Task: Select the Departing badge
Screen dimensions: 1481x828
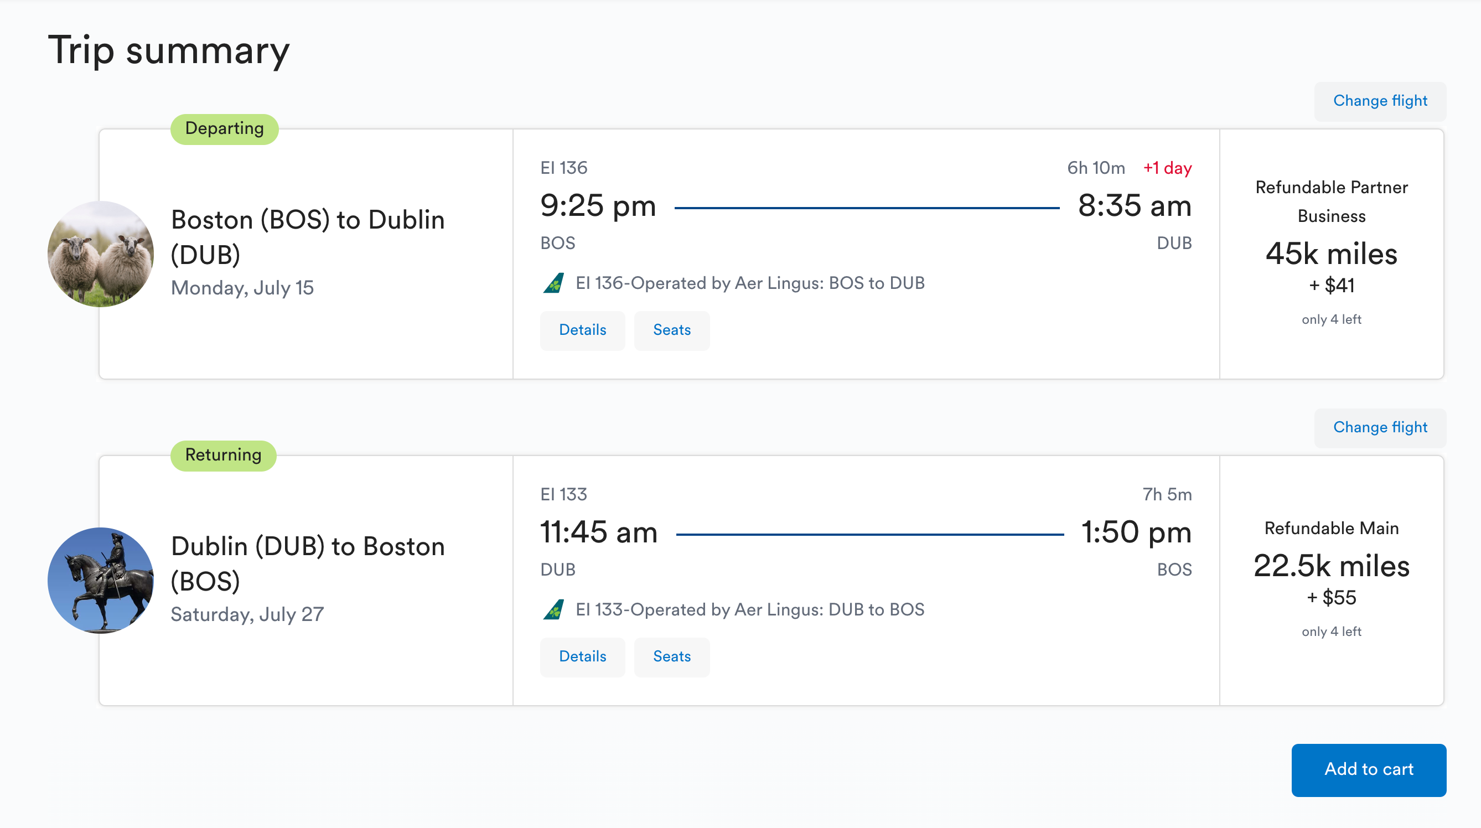Action: [x=224, y=128]
